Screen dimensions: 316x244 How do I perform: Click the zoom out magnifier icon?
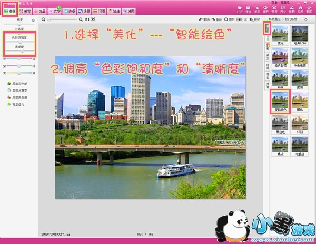[43, 19]
